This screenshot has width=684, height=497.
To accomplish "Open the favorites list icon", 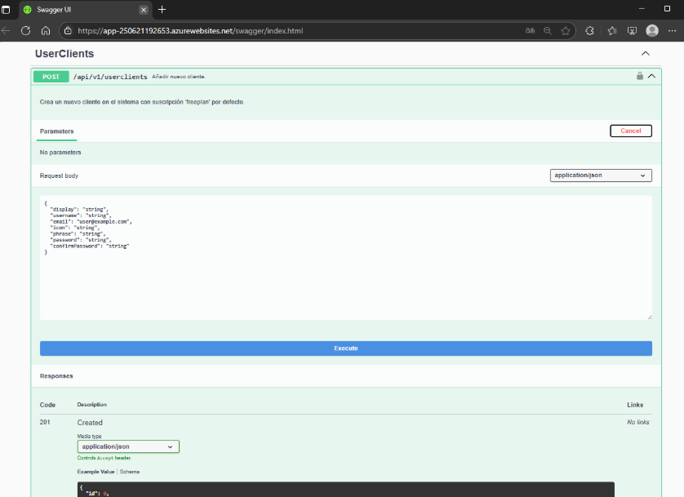I will click(x=612, y=30).
